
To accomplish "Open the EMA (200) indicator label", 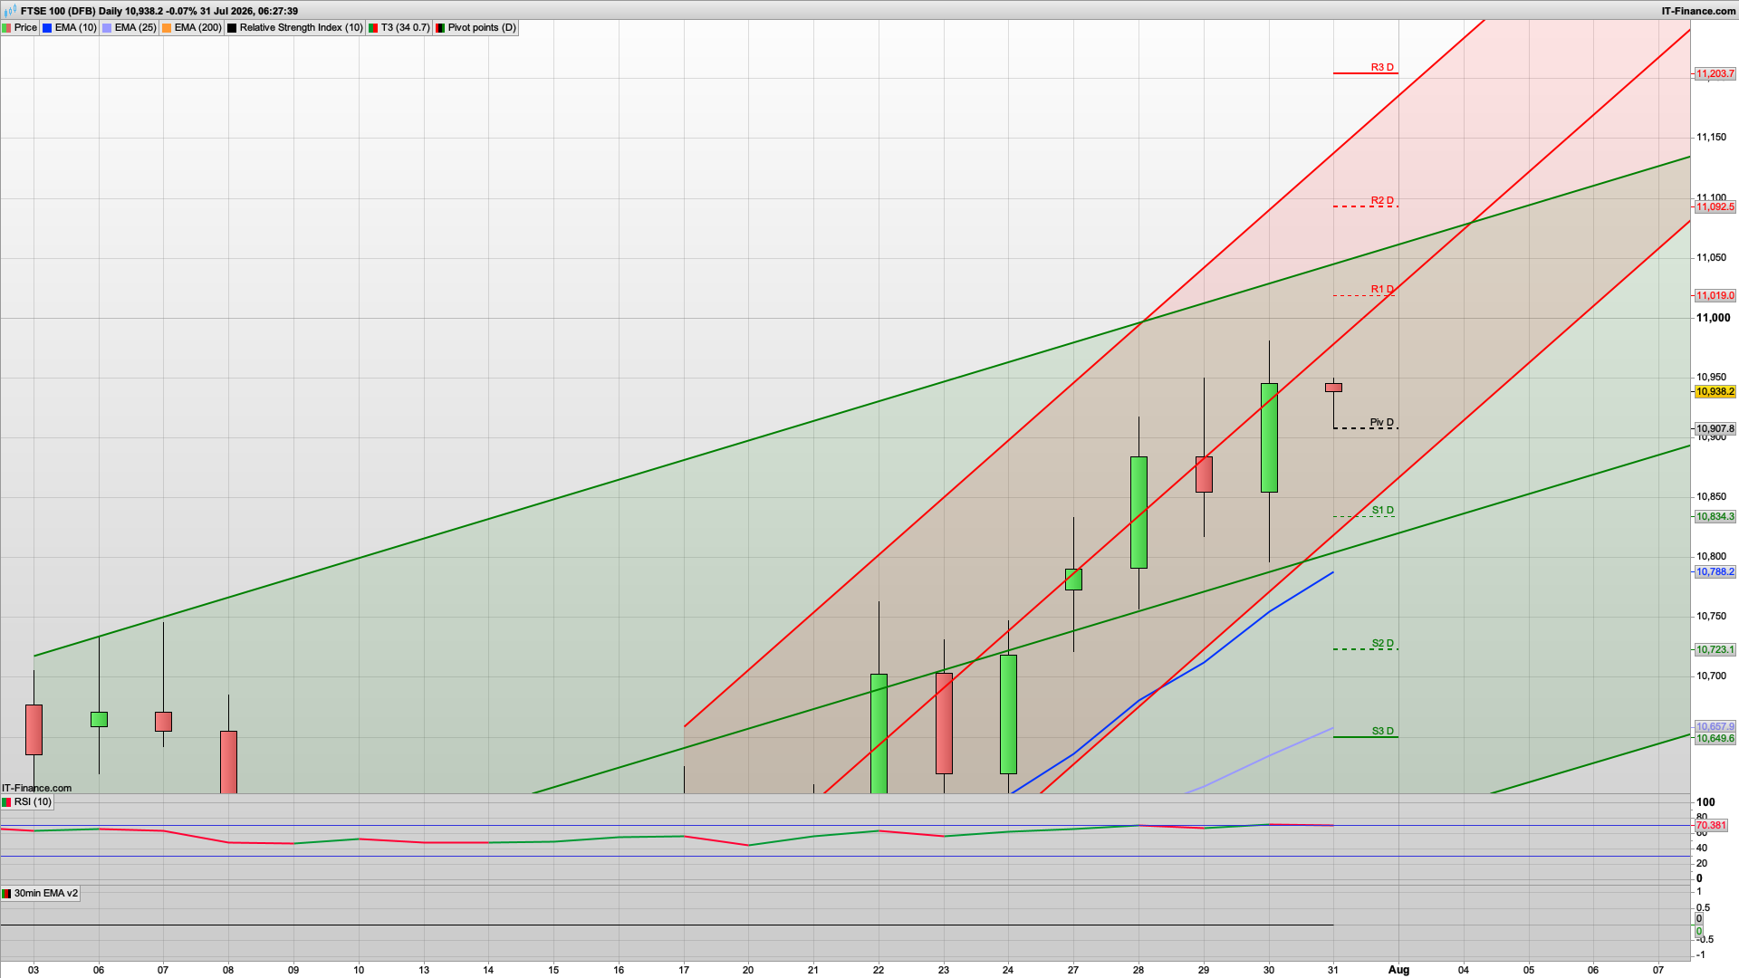I will (197, 28).
